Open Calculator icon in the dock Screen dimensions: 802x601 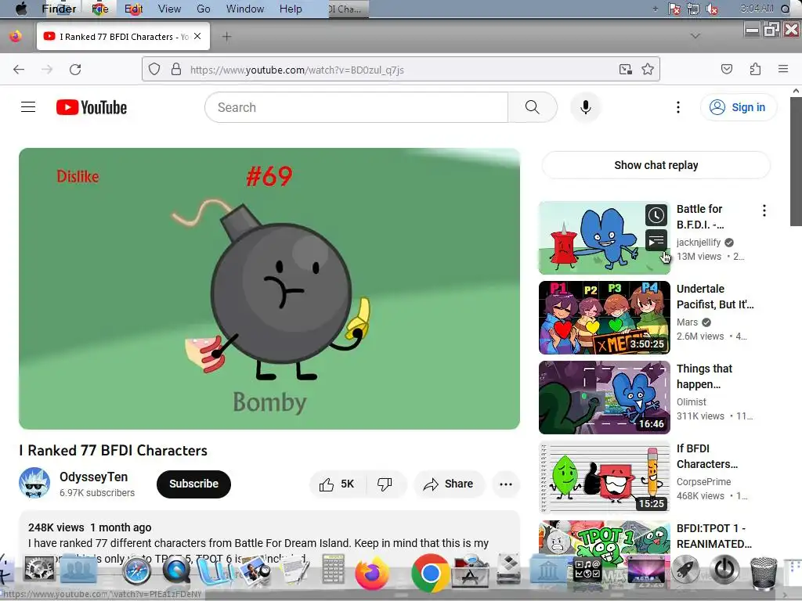[333, 570]
